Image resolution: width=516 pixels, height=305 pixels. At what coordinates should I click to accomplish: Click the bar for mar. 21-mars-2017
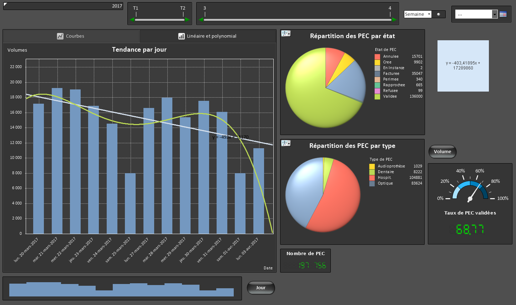coord(57,161)
